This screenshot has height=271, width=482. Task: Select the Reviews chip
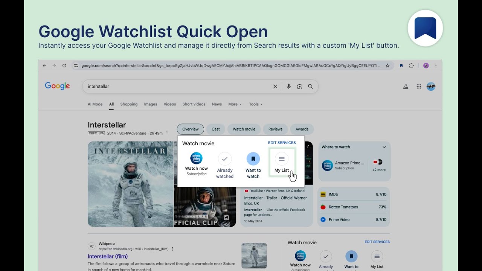pyautogui.click(x=275, y=129)
